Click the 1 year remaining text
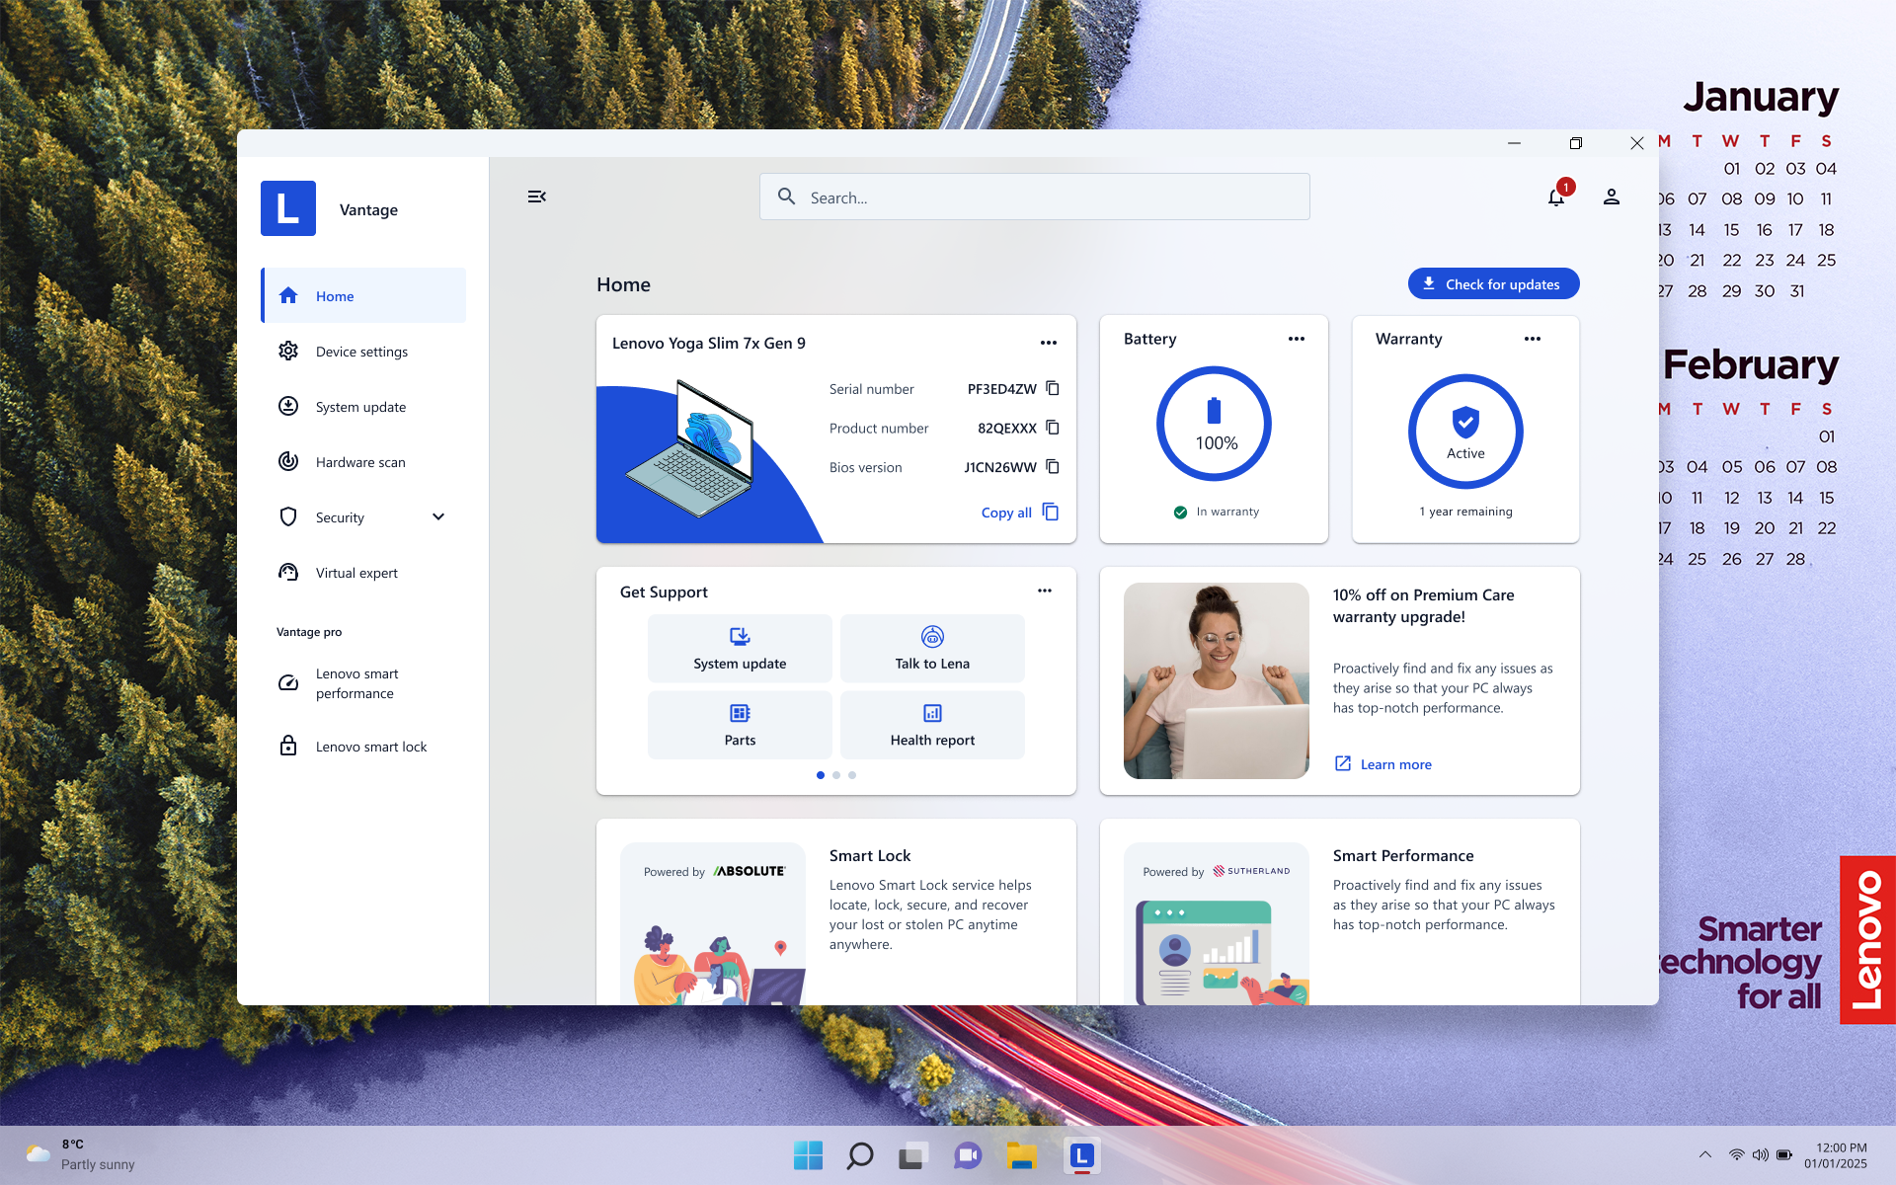 1465,512
